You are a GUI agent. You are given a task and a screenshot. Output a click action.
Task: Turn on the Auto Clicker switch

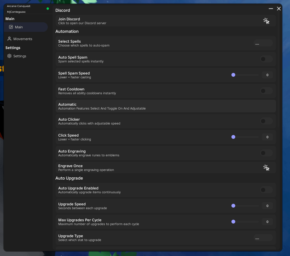click(266, 121)
